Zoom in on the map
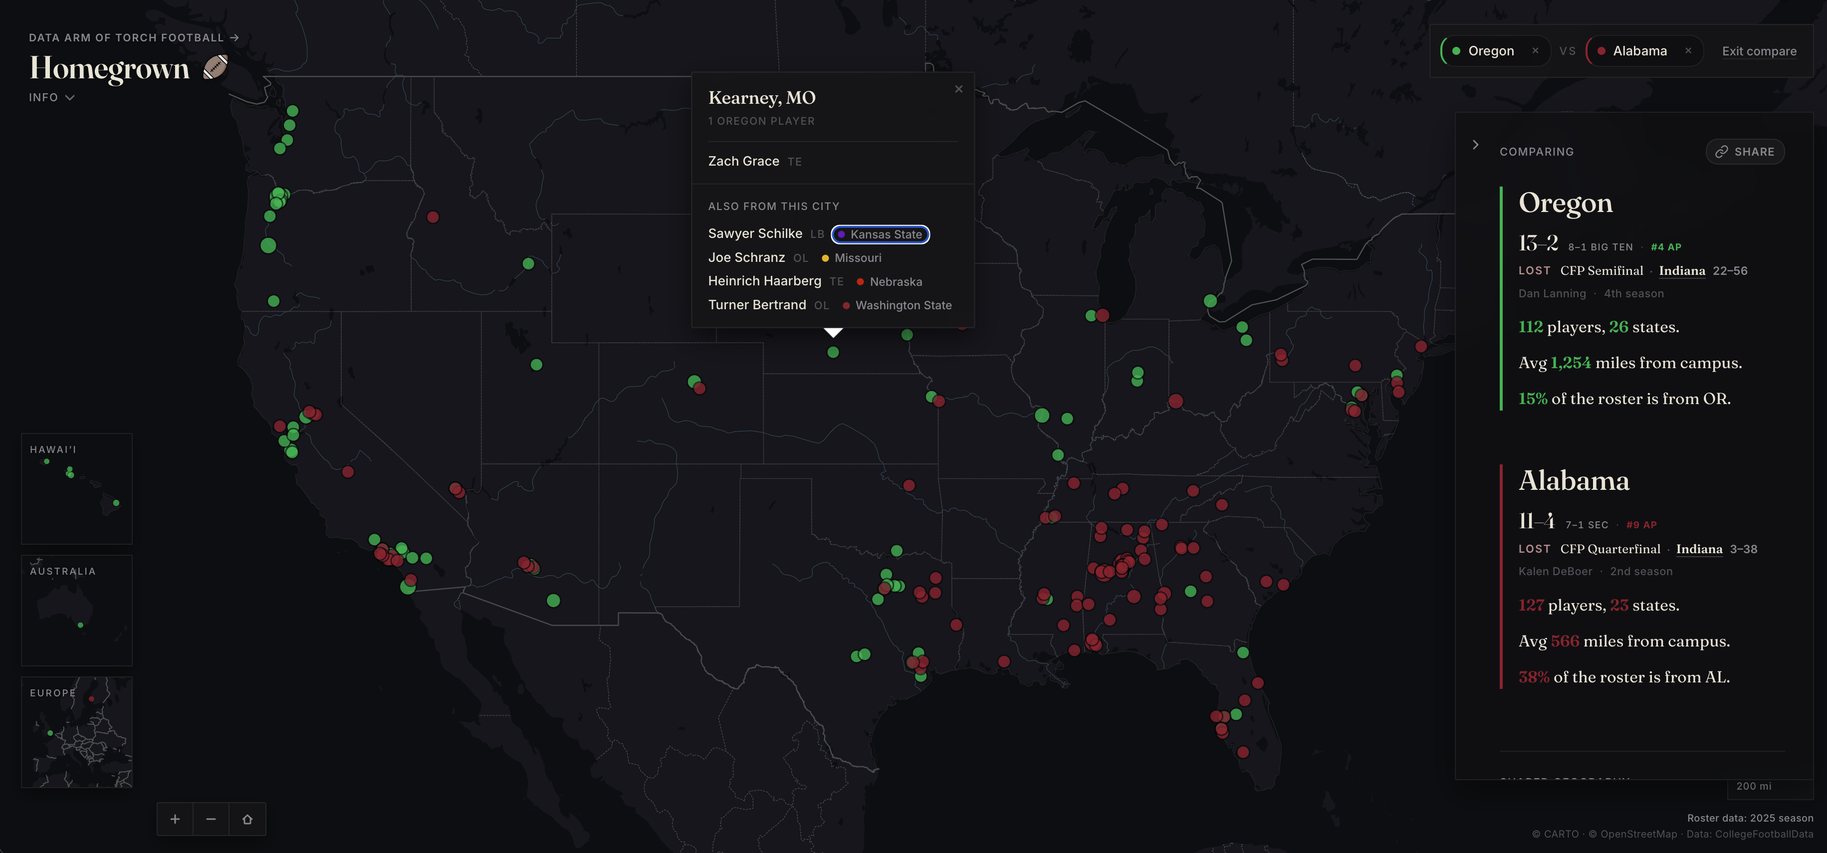 pyautogui.click(x=175, y=819)
